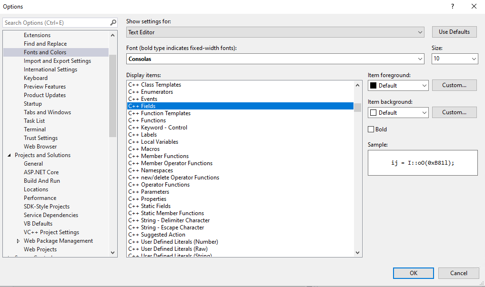The width and height of the screenshot is (485, 287).
Task: Collapse the Projects and Solutions node
Action: coord(9,155)
